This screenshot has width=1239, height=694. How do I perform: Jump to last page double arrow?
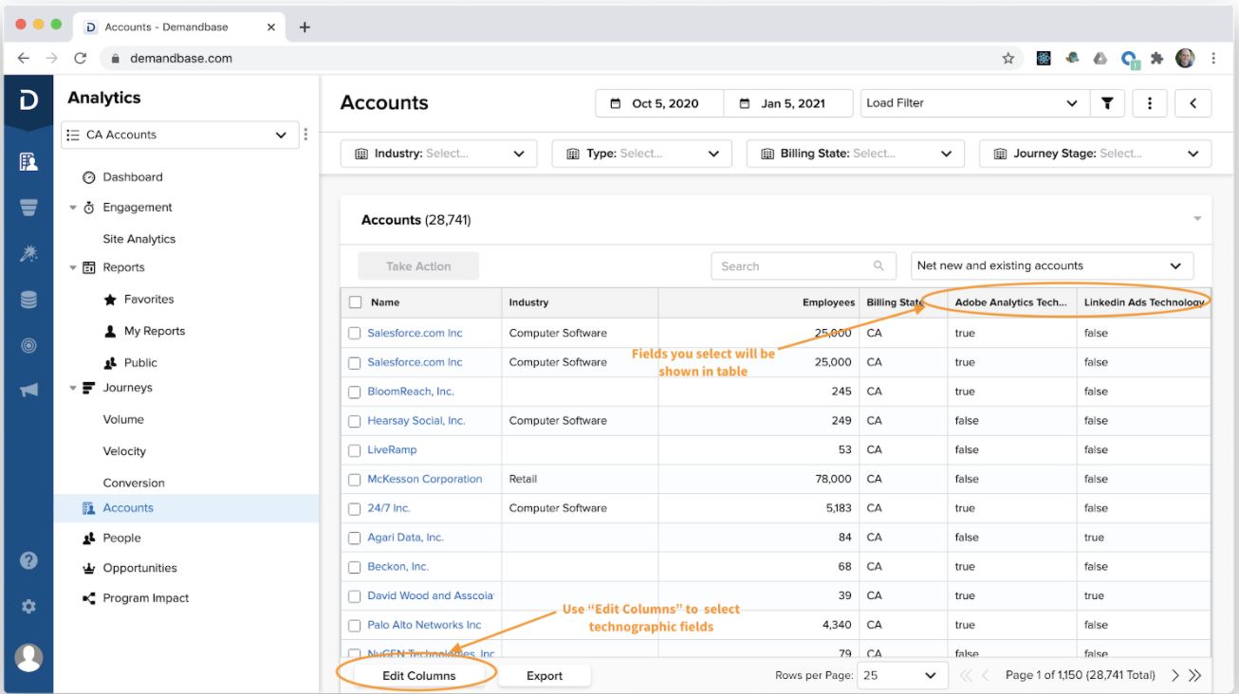tap(1195, 676)
